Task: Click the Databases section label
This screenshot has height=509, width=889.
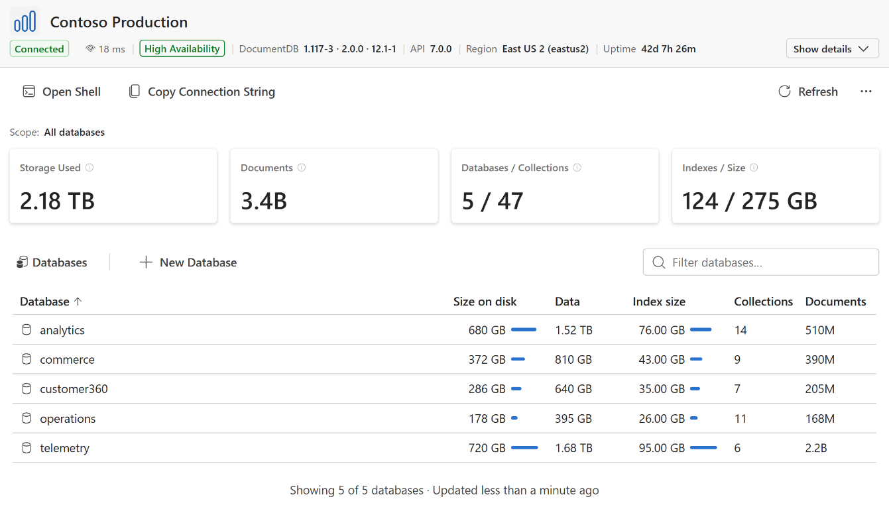Action: point(60,262)
